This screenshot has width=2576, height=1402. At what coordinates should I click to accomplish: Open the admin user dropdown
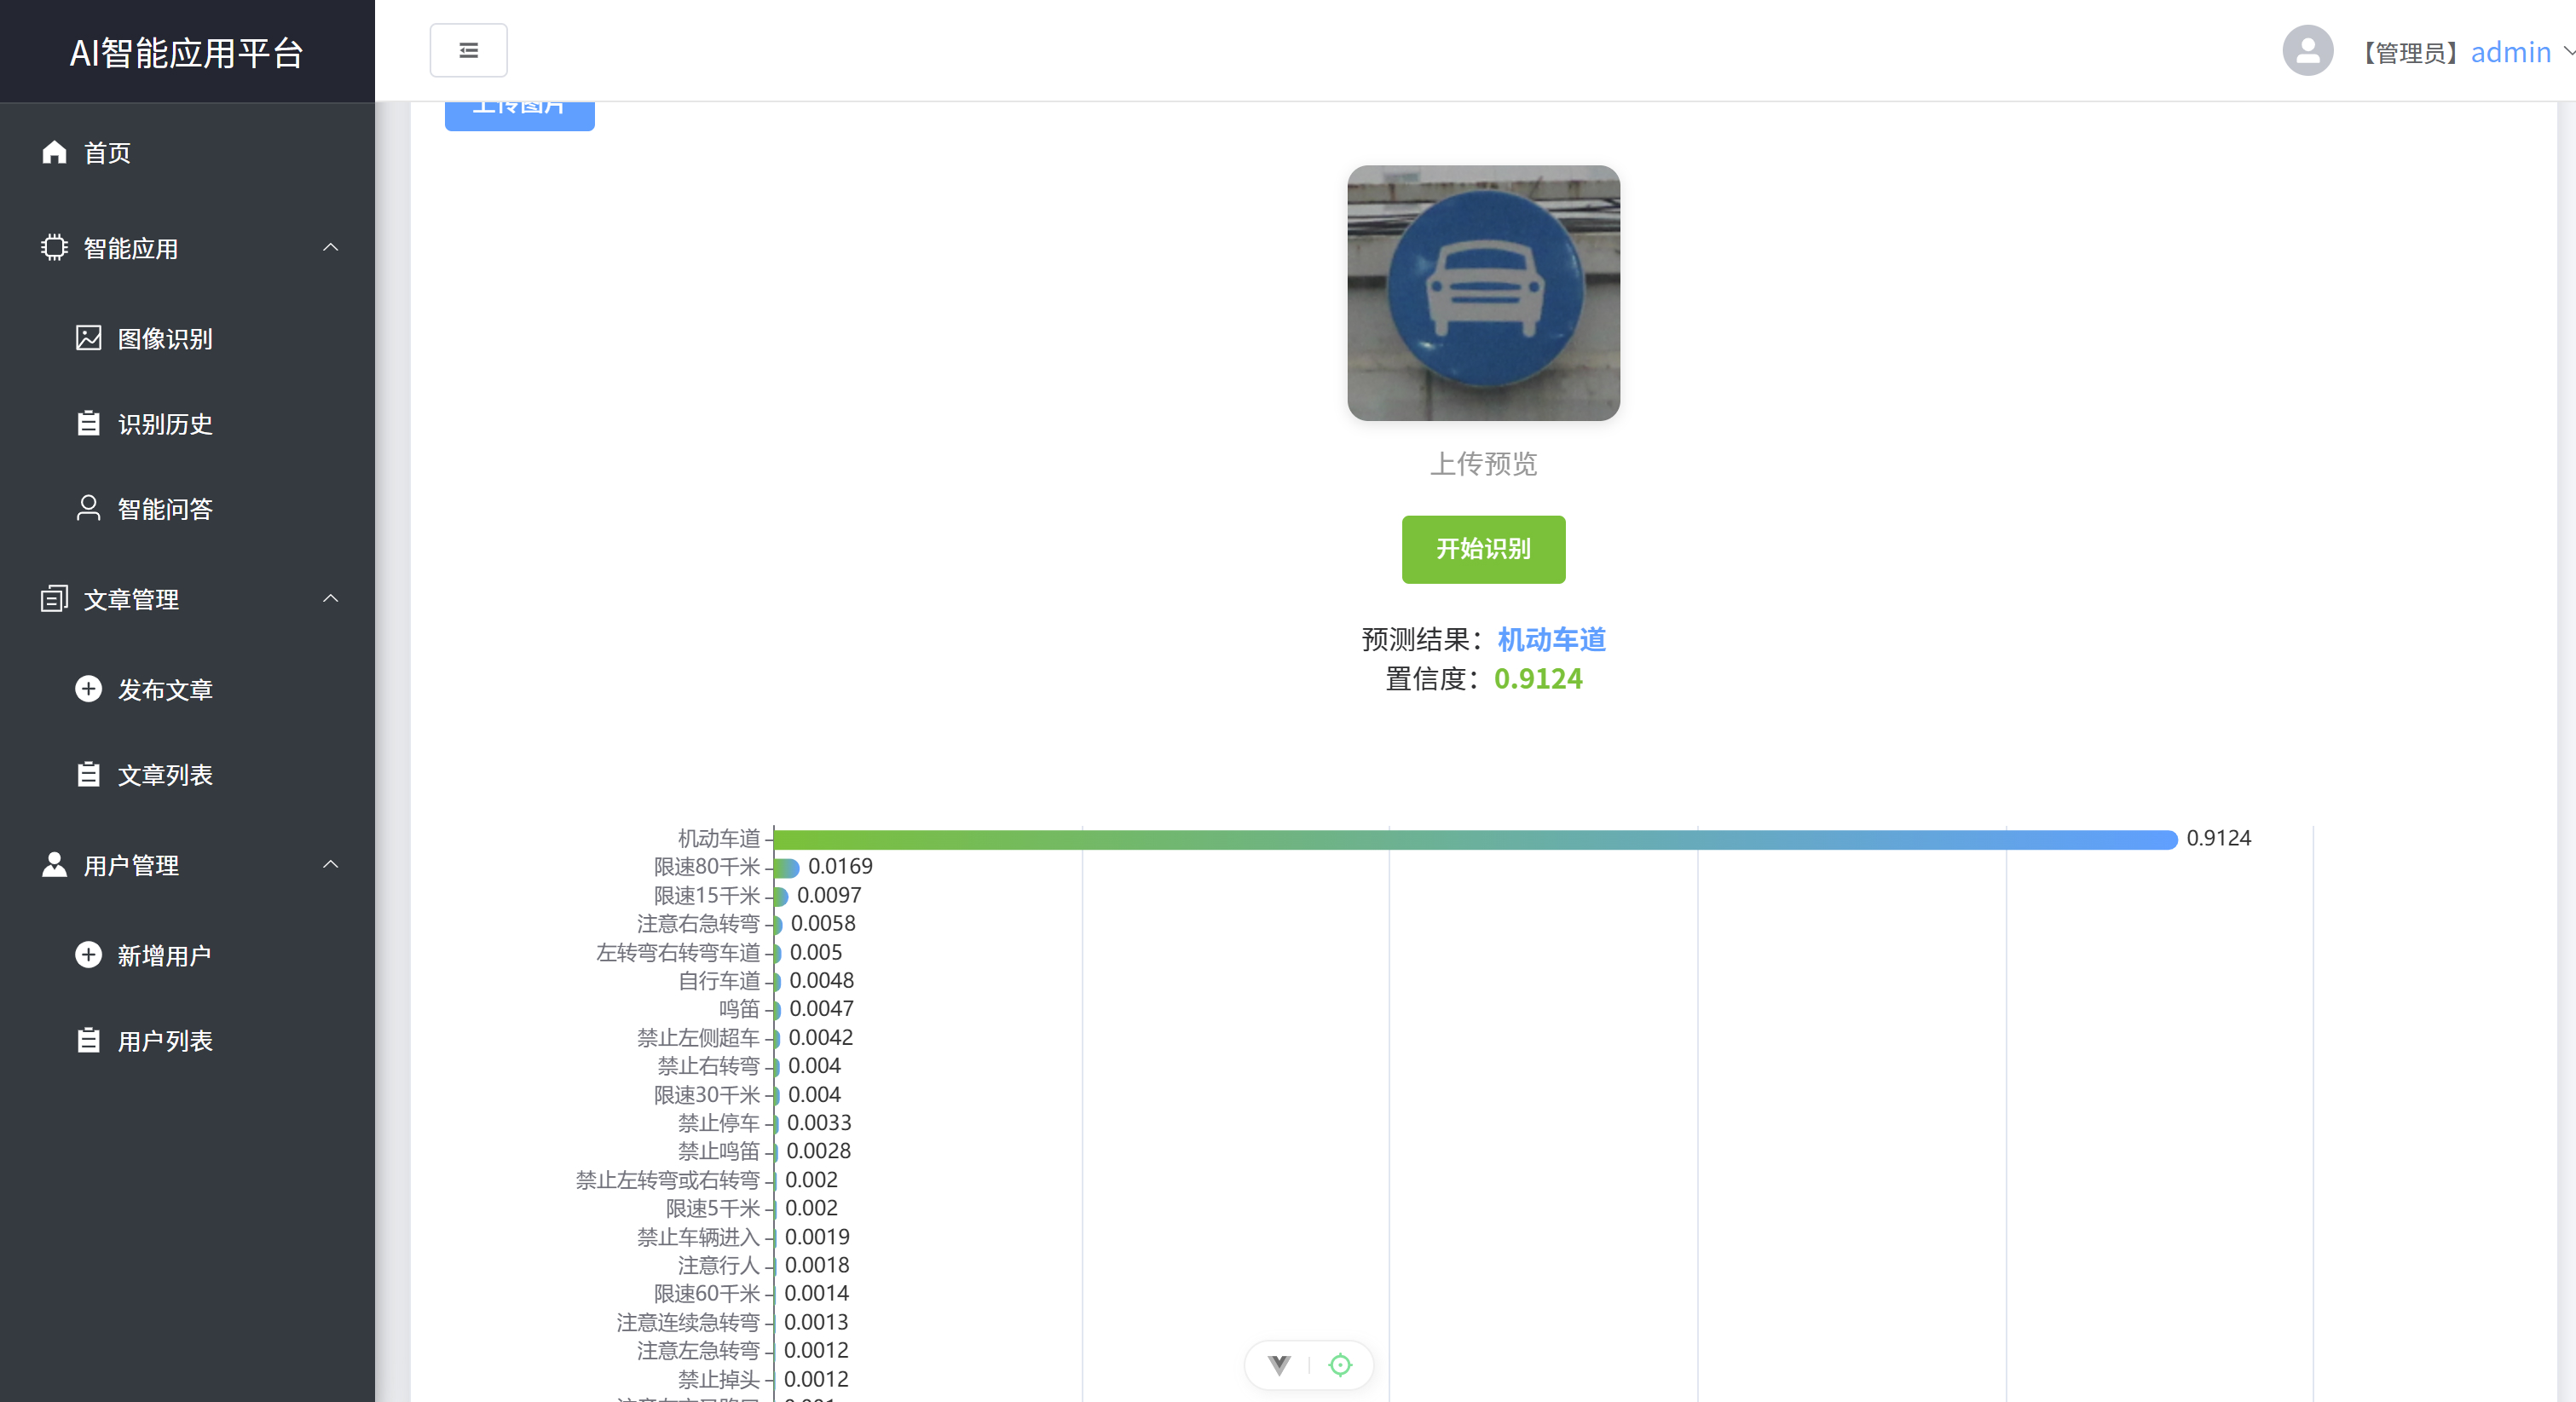pyautogui.click(x=2510, y=52)
